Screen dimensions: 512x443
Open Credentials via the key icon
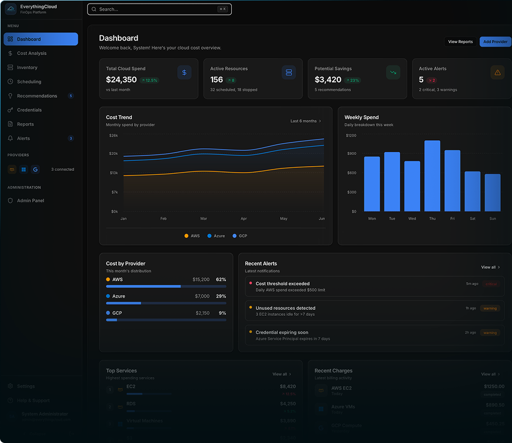pyautogui.click(x=11, y=110)
